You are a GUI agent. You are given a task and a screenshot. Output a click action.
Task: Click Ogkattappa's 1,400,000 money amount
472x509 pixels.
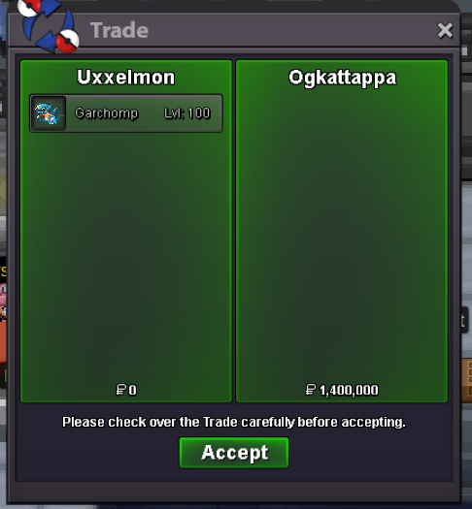(x=349, y=390)
